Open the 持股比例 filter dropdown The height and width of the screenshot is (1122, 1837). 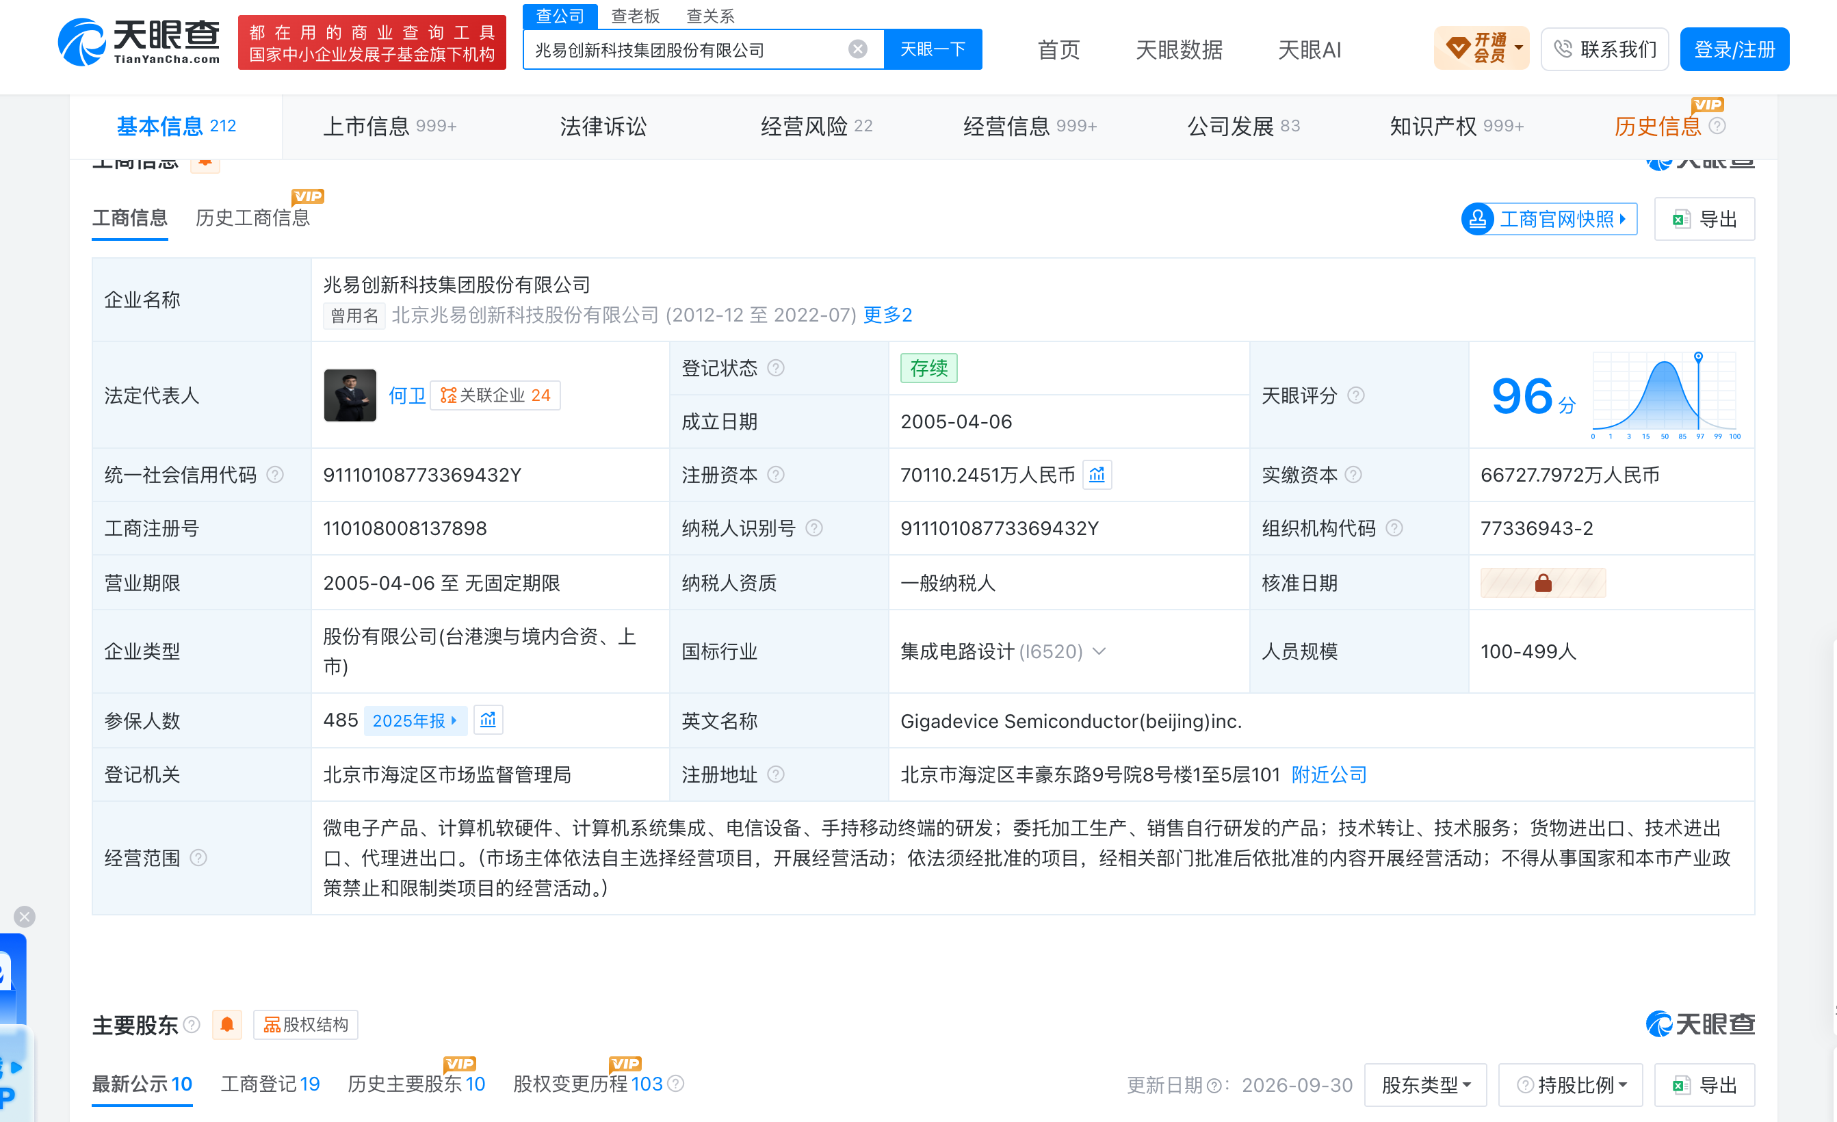[x=1570, y=1085]
